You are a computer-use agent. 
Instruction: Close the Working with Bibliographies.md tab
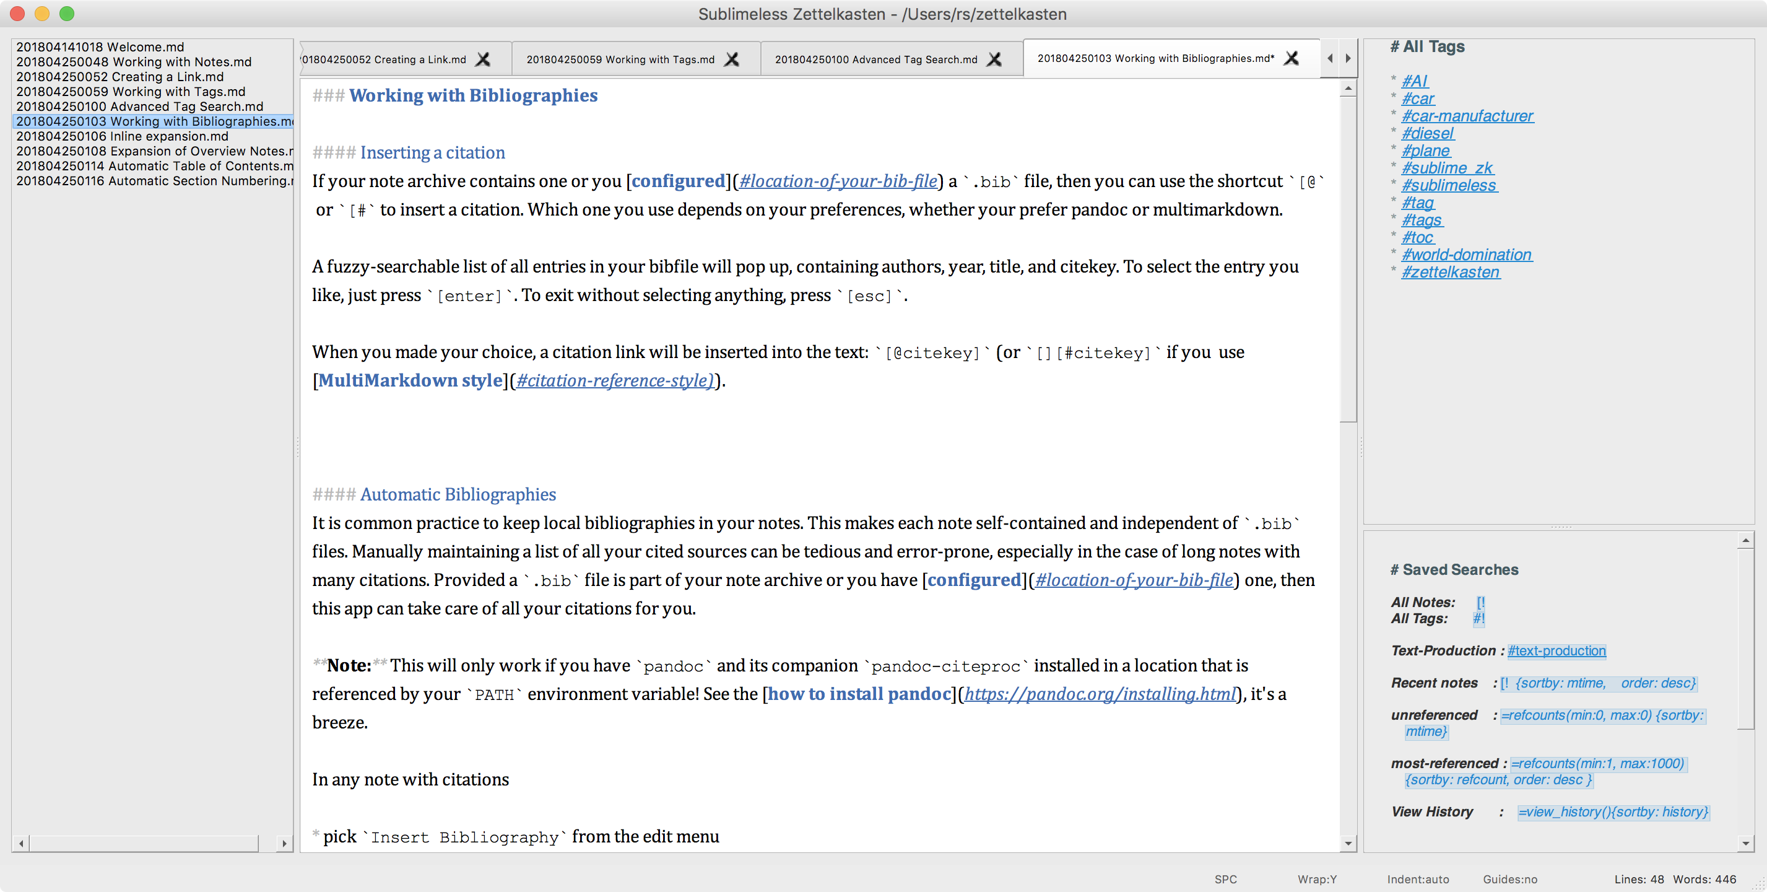tap(1291, 58)
